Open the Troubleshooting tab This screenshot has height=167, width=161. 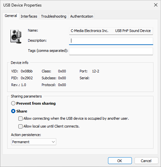pos(54,16)
